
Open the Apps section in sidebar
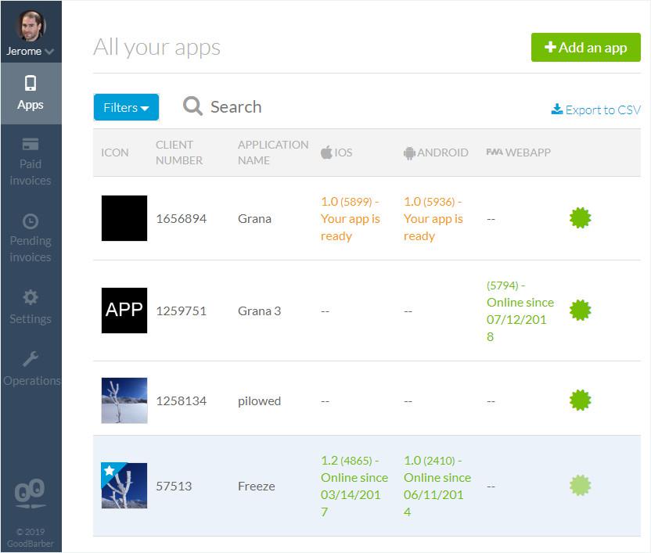point(31,93)
